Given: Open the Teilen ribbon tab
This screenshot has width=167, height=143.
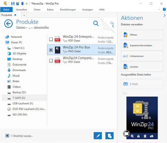Looking at the screenshot, I should 37,9.
